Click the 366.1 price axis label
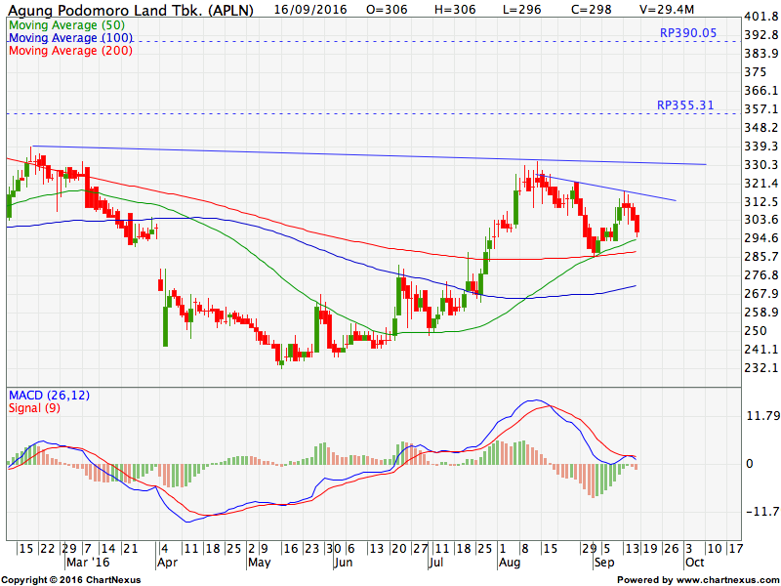The width and height of the screenshot is (781, 586). click(760, 91)
